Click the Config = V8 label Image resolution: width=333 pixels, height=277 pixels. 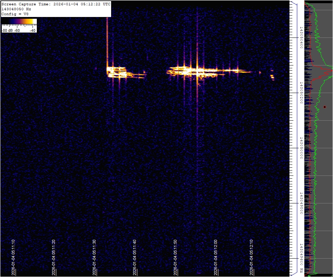click(15, 14)
